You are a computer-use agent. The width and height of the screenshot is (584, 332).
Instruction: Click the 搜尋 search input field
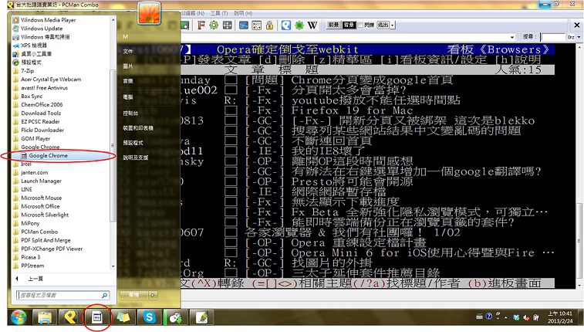pyautogui.click(x=552, y=37)
